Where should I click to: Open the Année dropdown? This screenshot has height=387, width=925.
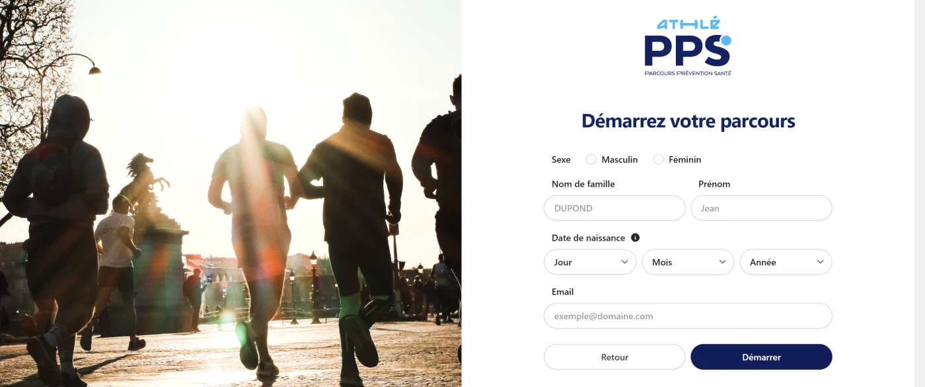click(786, 262)
